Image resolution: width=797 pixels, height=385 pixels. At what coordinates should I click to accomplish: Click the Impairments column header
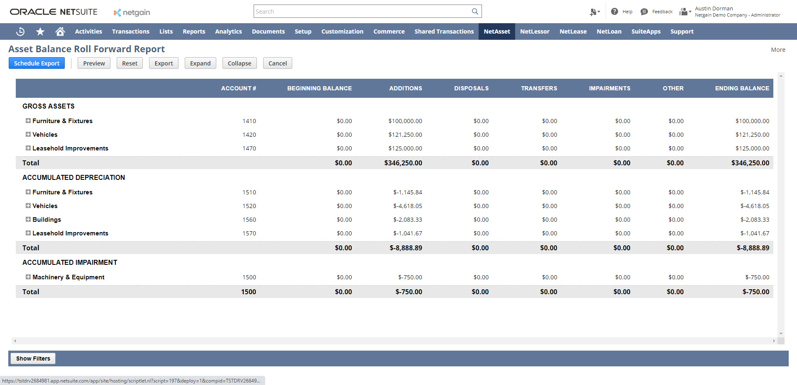coord(609,88)
